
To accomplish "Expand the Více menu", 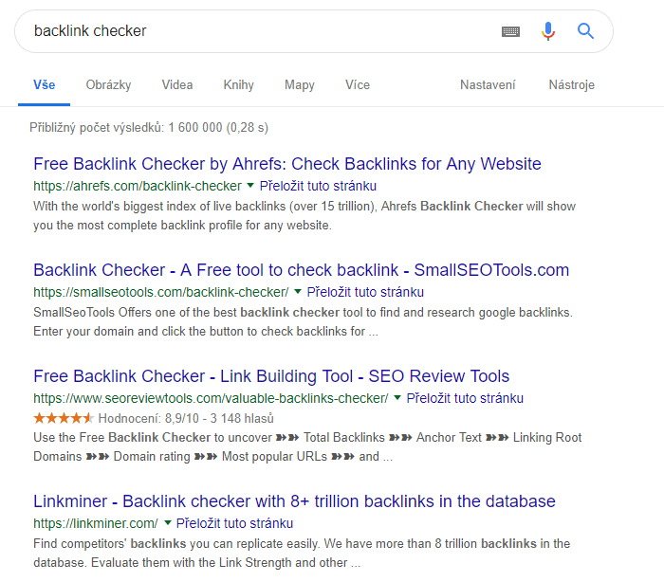I will click(358, 84).
